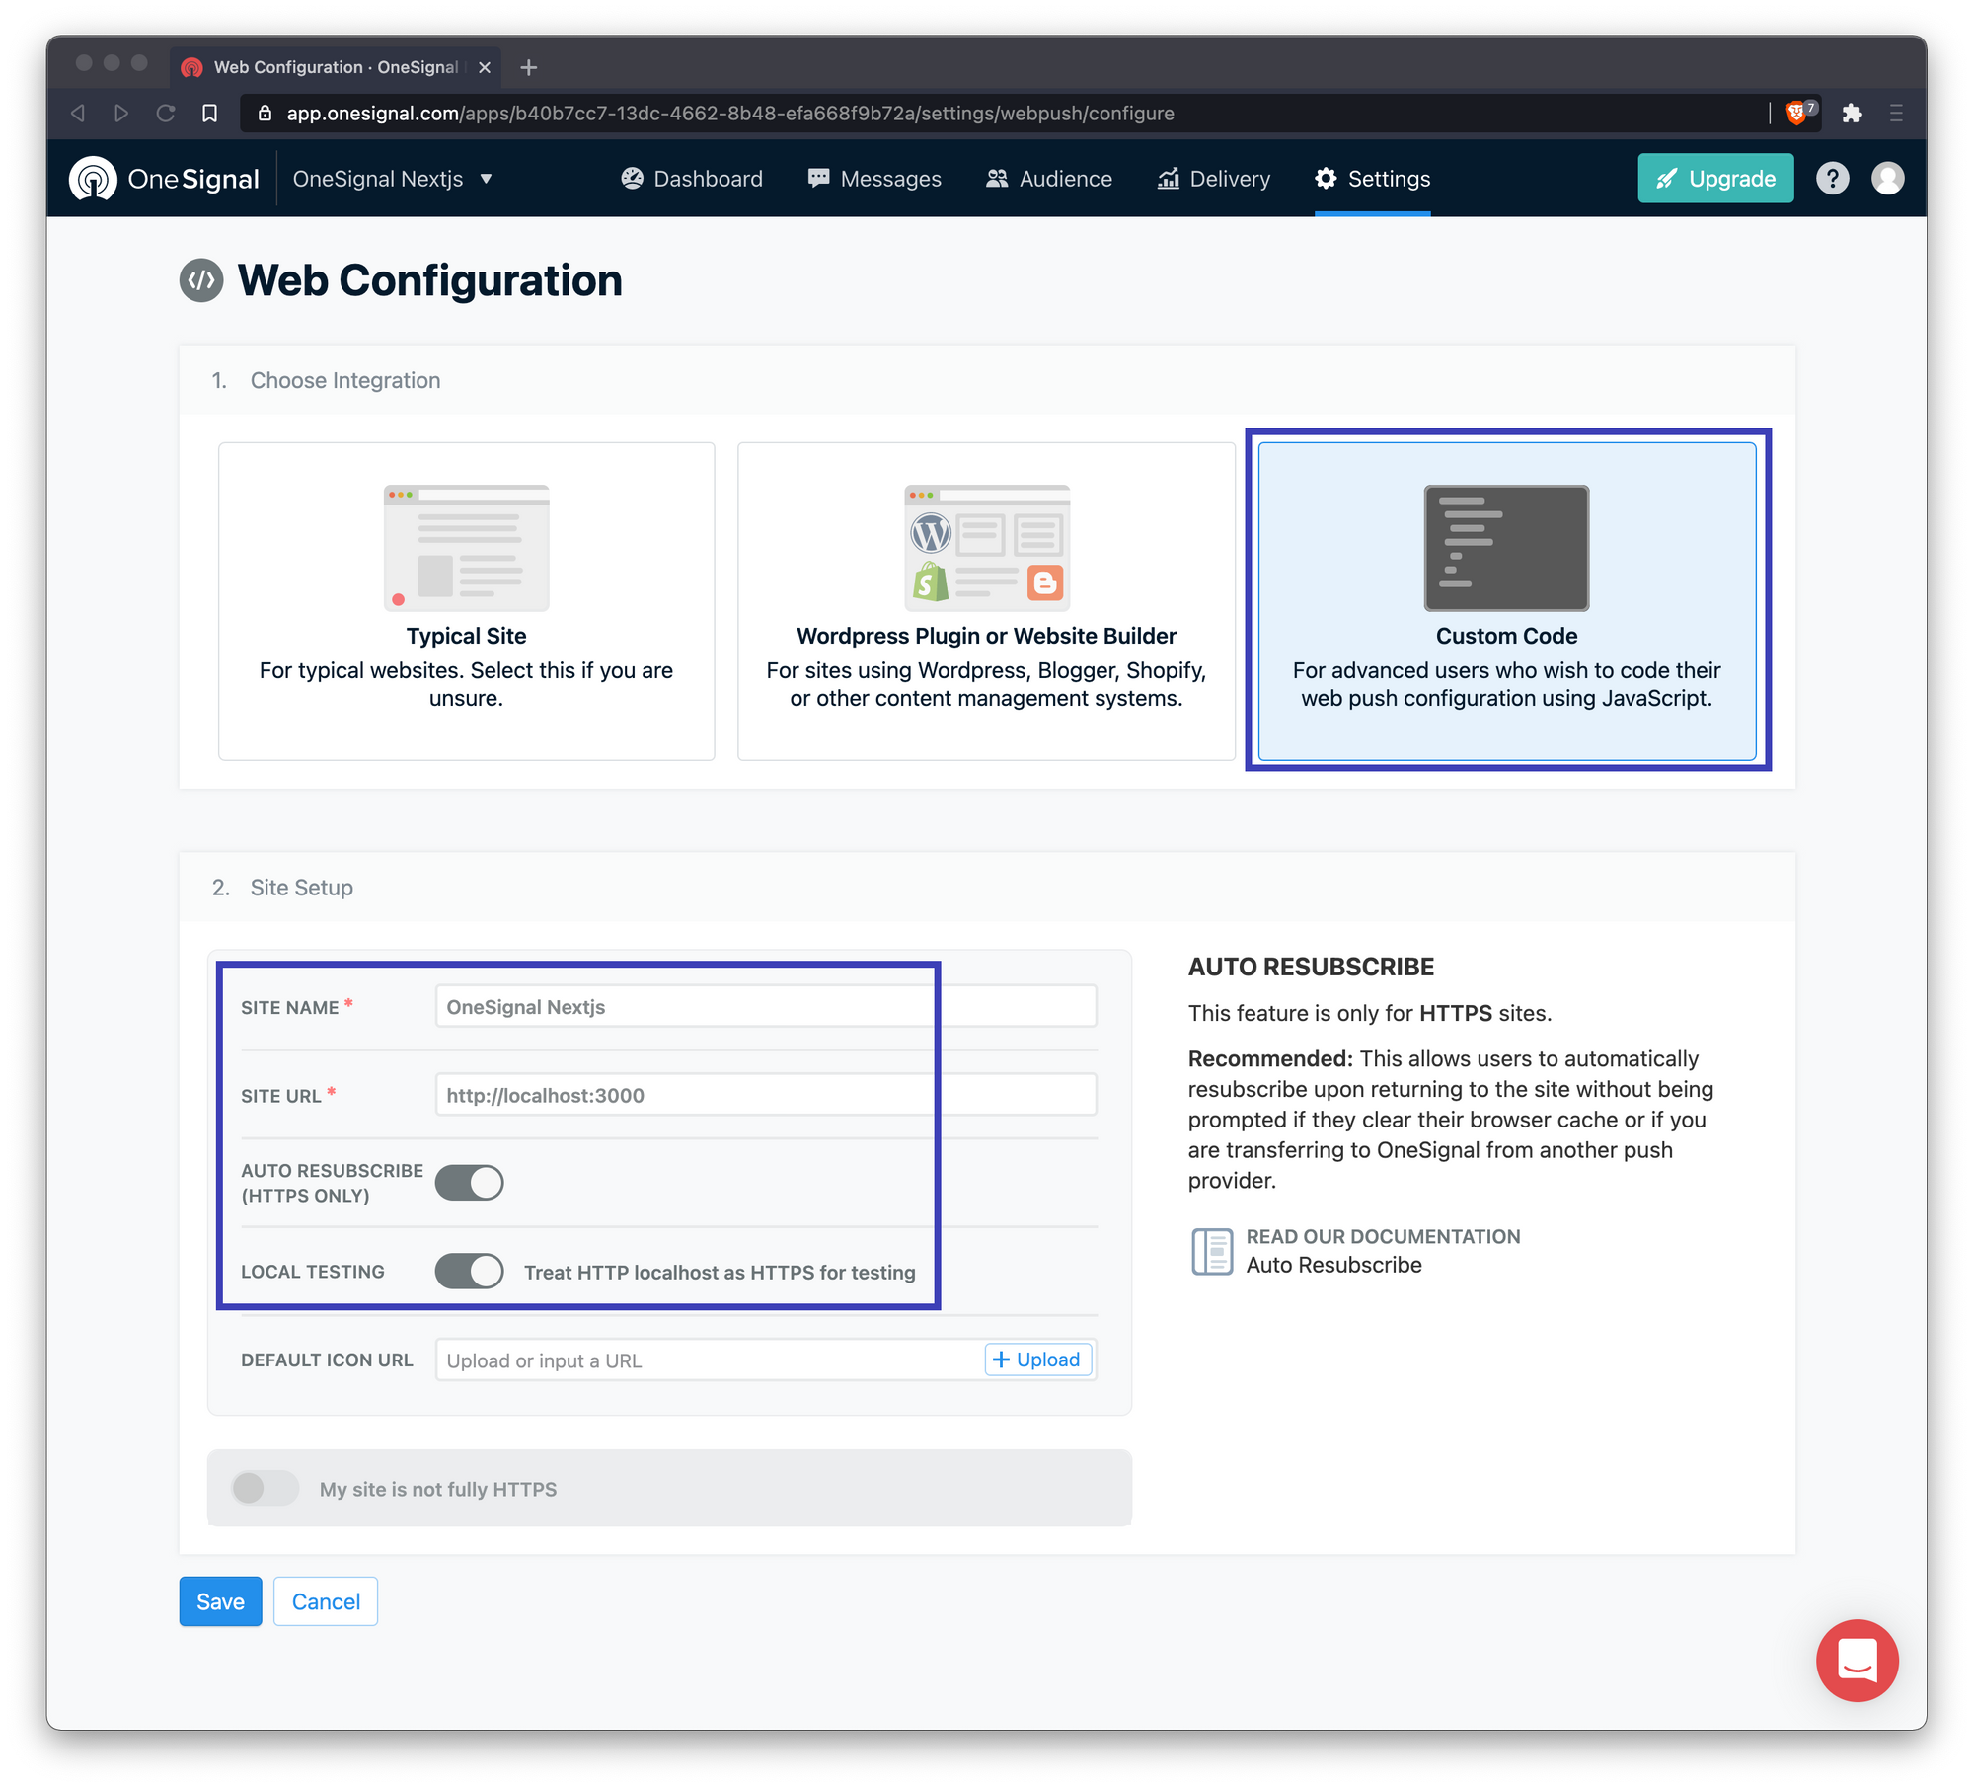Click the Upload icon button
The image size is (1974, 1788).
coord(1037,1360)
